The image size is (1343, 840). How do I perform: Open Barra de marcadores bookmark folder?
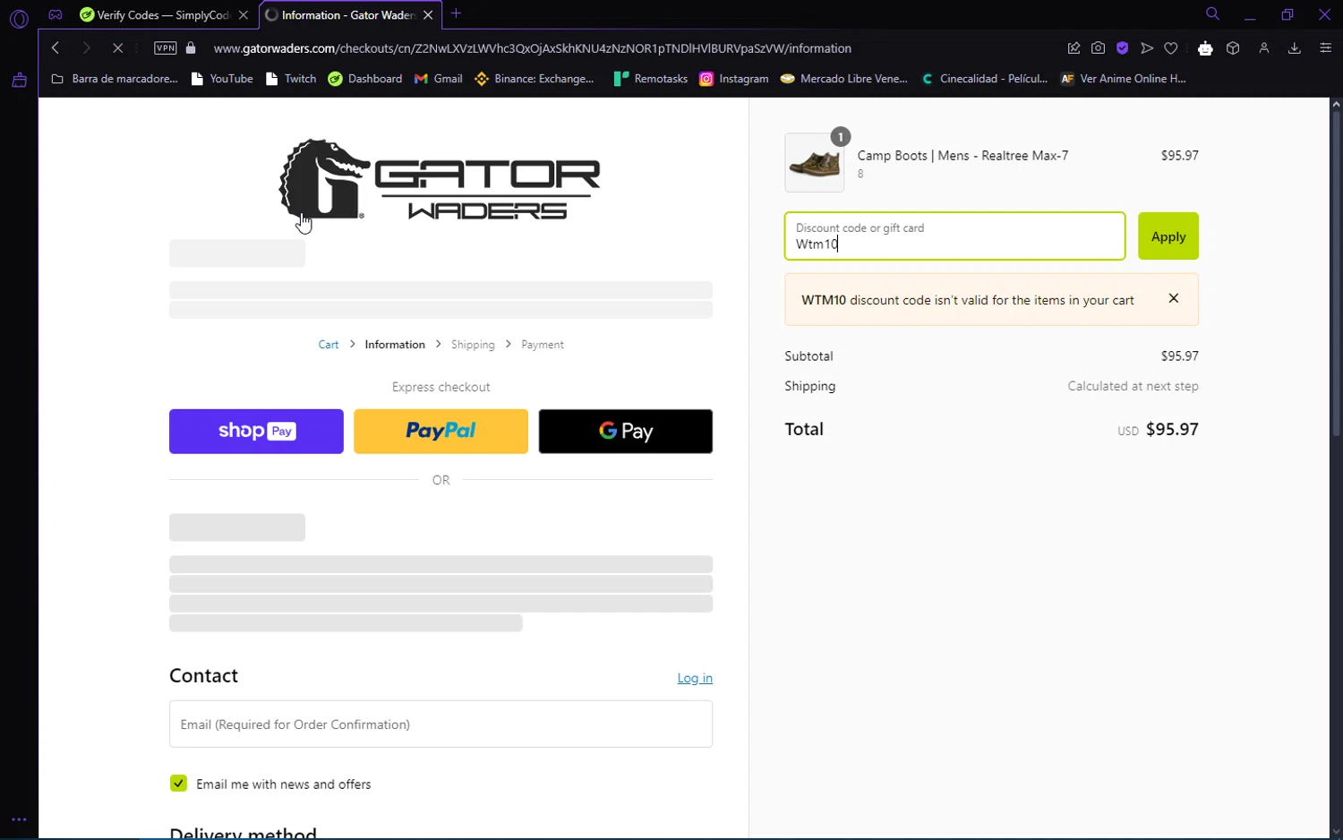114,79
